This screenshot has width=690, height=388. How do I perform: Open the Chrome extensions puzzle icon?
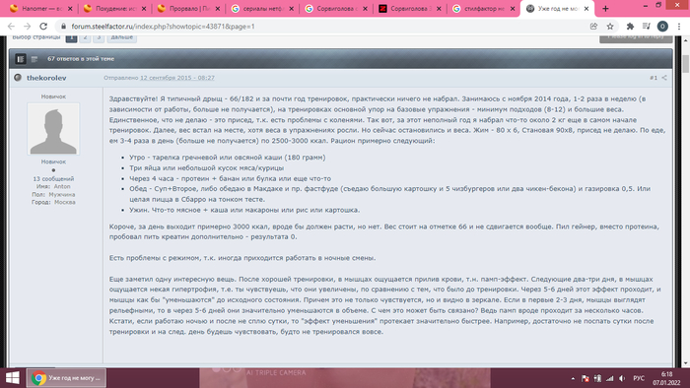click(630, 27)
